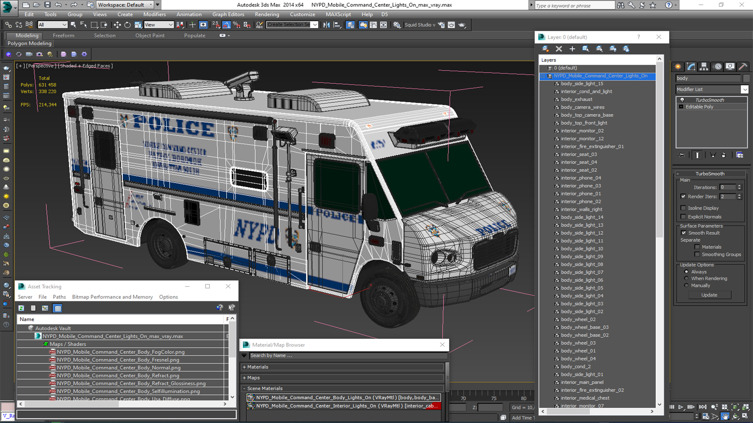Refresh Asset Tracking list icon
Viewport: 753px width, 423px height.
tap(21, 308)
